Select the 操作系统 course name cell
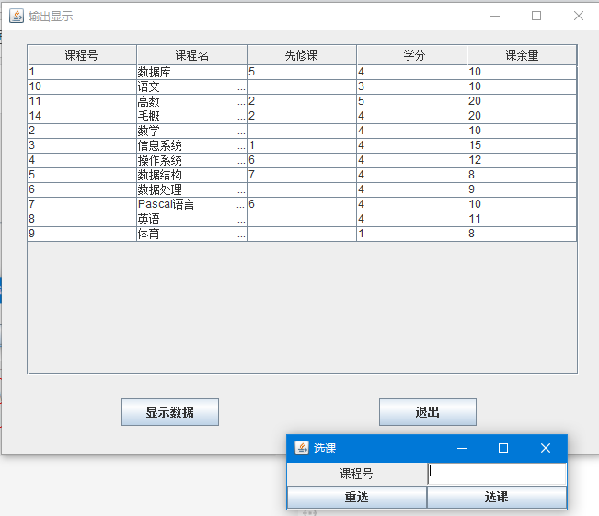 point(191,160)
